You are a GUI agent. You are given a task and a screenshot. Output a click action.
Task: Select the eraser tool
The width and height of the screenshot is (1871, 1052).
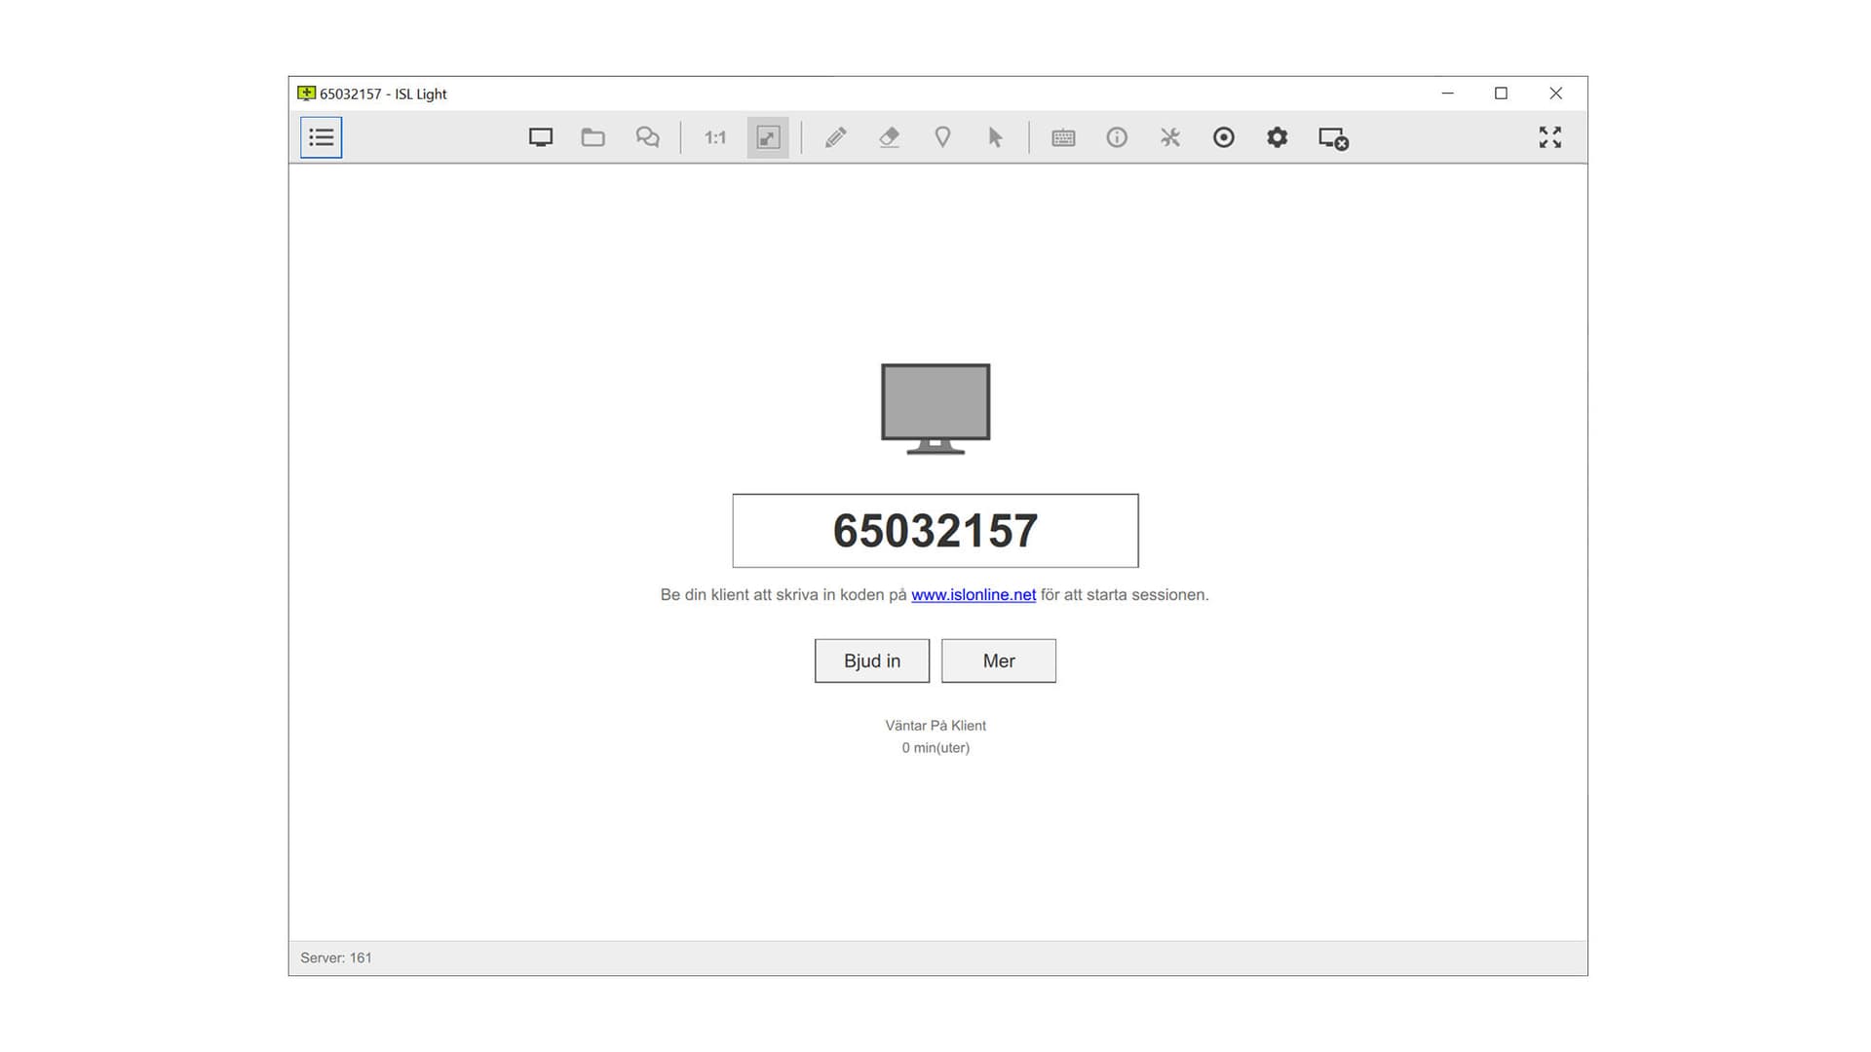point(889,137)
